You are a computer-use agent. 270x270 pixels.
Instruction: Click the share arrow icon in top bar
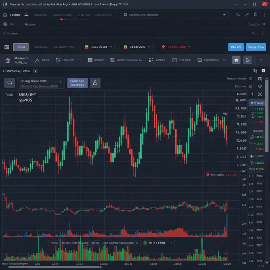[x=246, y=15]
